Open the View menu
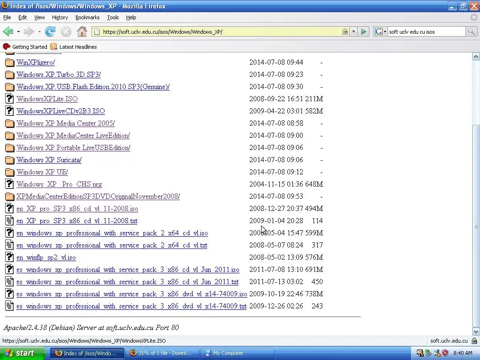The width and height of the screenshot is (480, 360). [x=39, y=17]
